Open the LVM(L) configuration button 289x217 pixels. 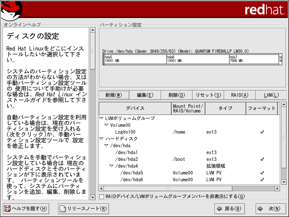click(x=271, y=95)
